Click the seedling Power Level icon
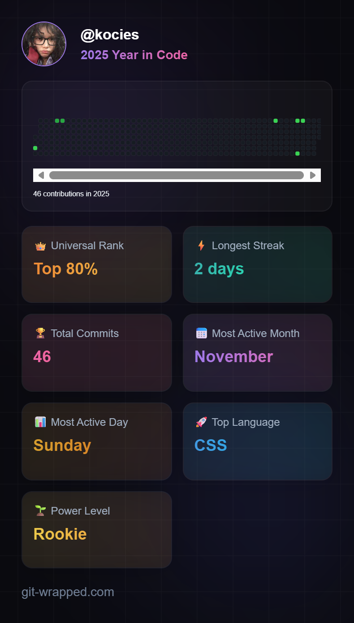This screenshot has width=354, height=623. click(x=41, y=511)
